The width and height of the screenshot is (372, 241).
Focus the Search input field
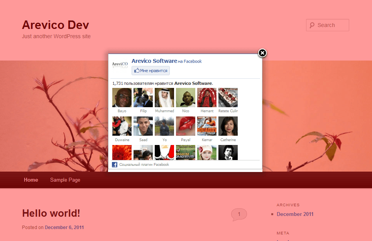coord(327,25)
